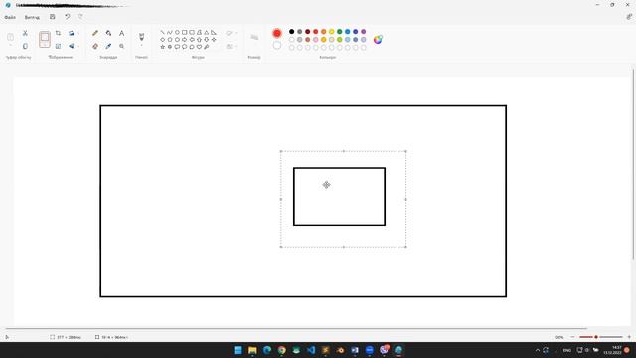Click the rectangular Select tool
The height and width of the screenshot is (358, 636).
click(45, 38)
